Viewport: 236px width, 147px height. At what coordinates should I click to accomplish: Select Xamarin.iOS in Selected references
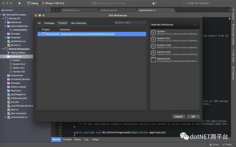[x=175, y=53]
